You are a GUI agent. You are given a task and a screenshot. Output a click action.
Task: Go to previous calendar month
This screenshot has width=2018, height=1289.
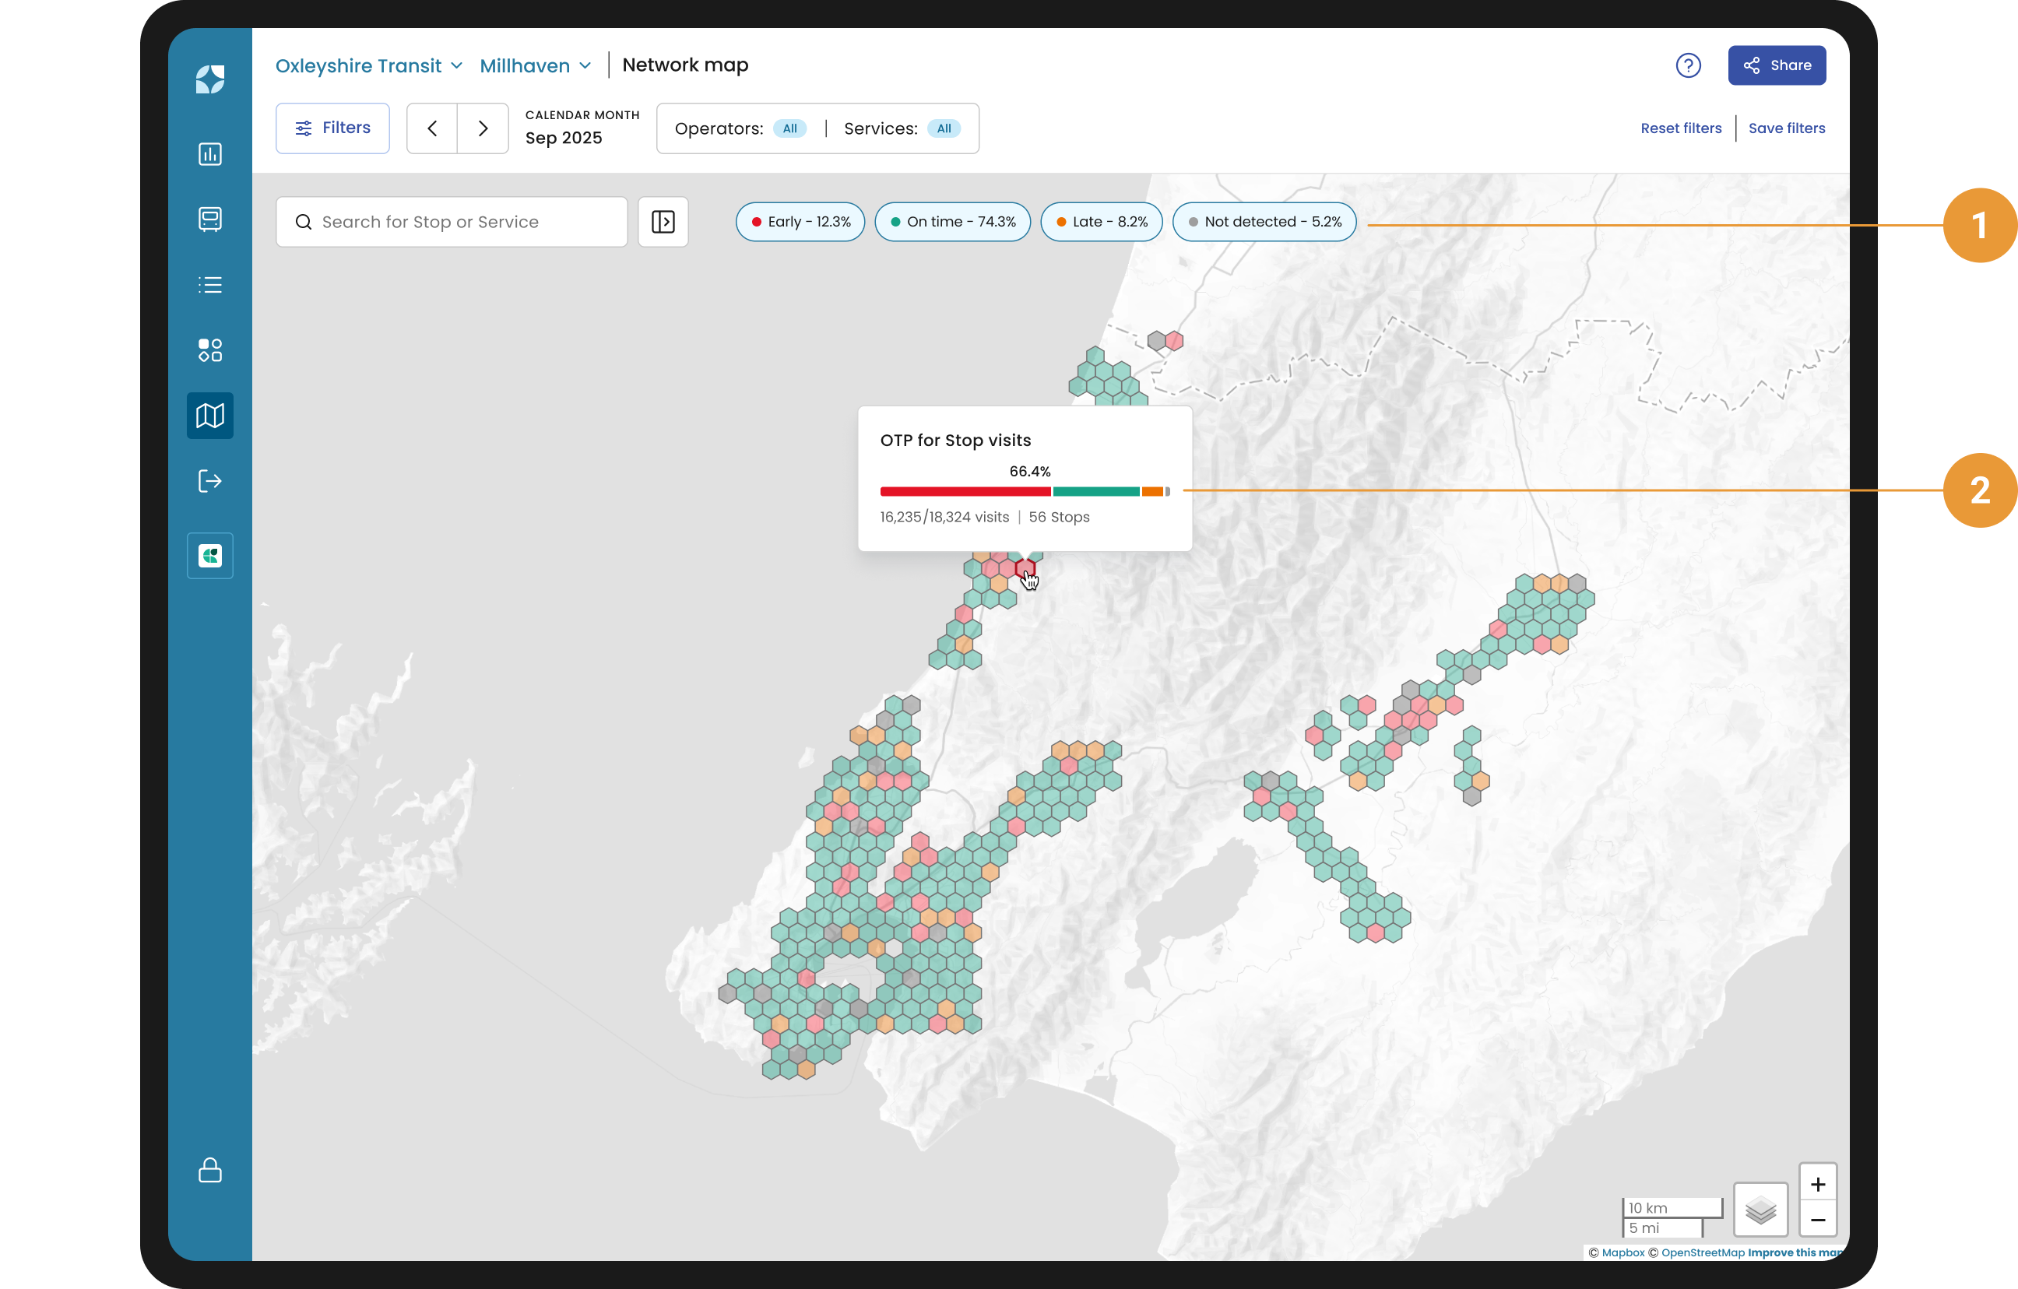coord(432,128)
